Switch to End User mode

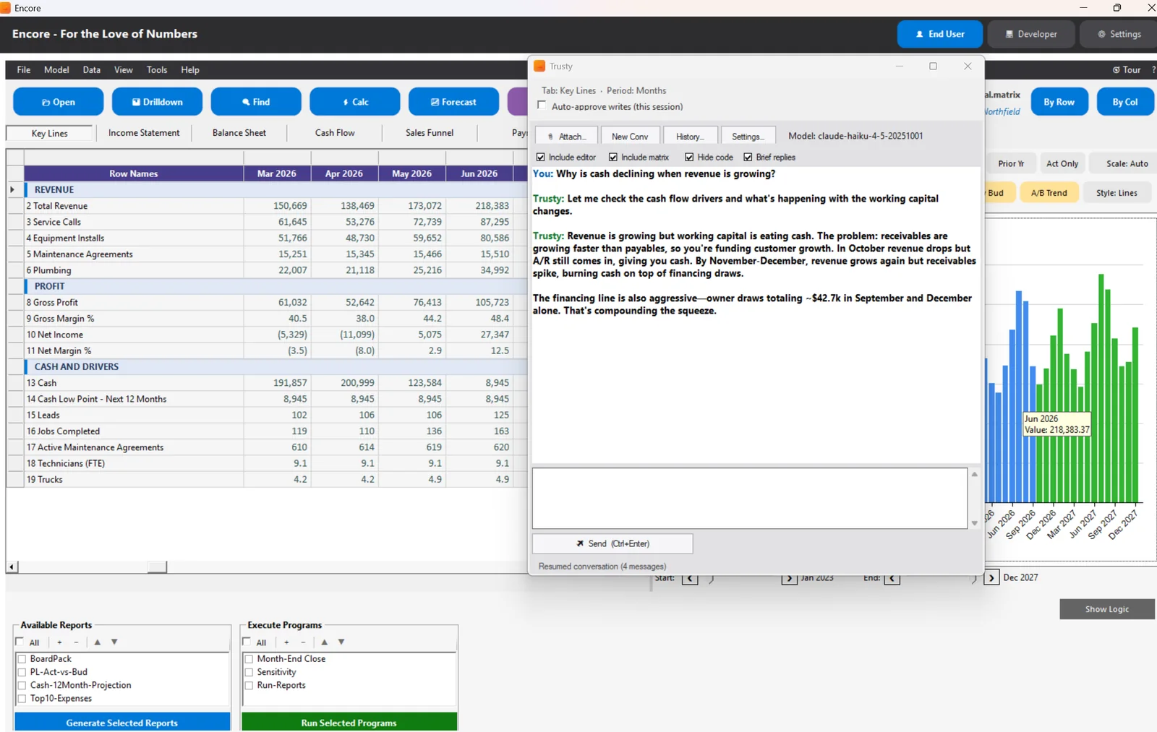(x=940, y=34)
